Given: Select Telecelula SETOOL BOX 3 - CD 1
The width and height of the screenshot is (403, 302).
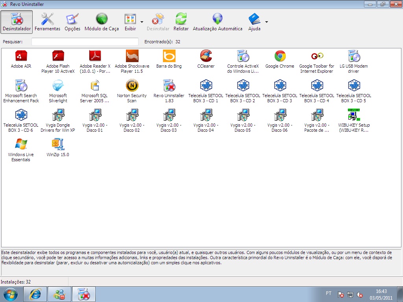Looking at the screenshot, I should point(206,91).
